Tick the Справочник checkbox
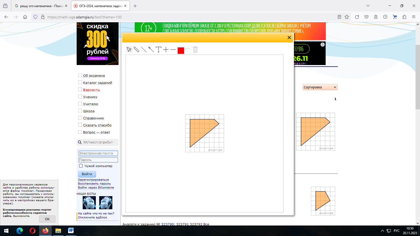The width and height of the screenshot is (420, 236). pos(80,118)
